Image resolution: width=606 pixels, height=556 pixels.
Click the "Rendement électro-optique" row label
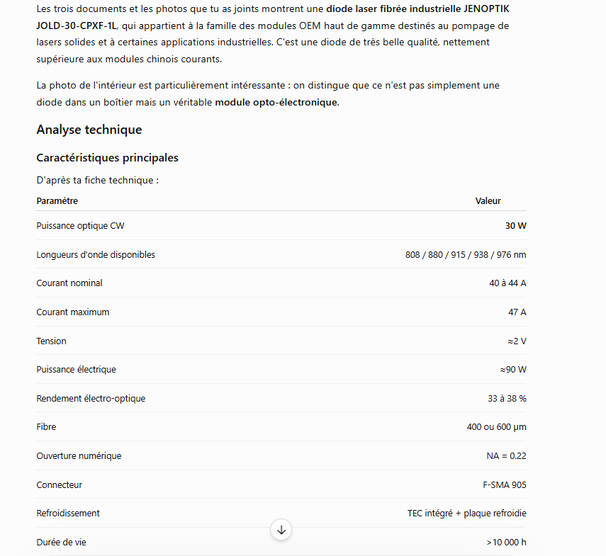pos(91,399)
